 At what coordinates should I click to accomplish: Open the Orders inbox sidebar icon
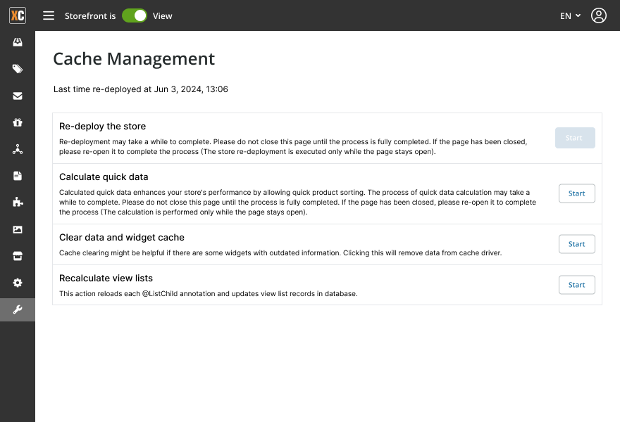pos(18,42)
